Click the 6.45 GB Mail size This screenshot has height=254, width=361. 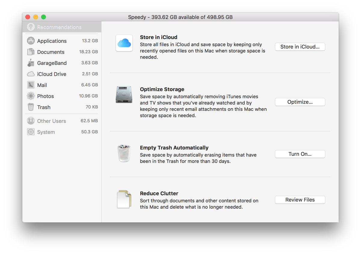point(90,85)
